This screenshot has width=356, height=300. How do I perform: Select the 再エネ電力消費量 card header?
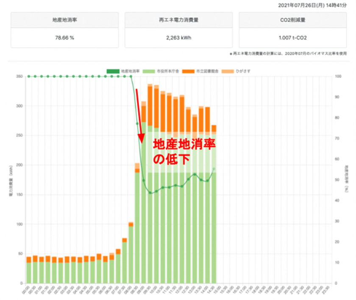(x=179, y=20)
